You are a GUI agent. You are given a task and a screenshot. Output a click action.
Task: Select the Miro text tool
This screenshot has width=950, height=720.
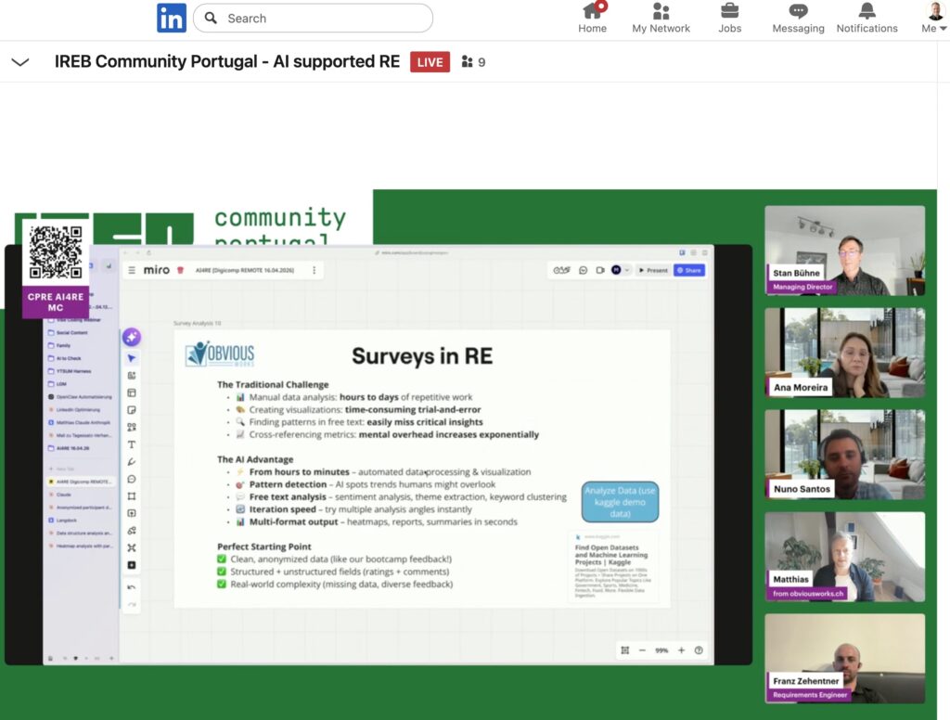132,444
